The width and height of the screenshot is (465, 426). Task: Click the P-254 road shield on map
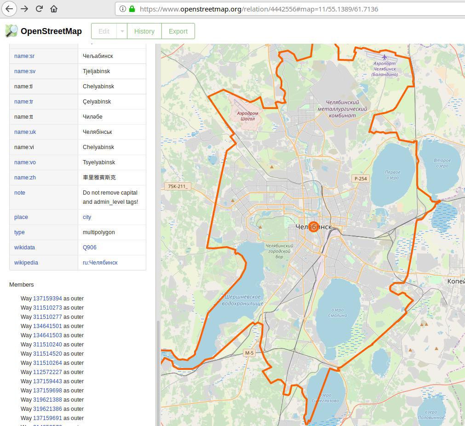point(360,178)
